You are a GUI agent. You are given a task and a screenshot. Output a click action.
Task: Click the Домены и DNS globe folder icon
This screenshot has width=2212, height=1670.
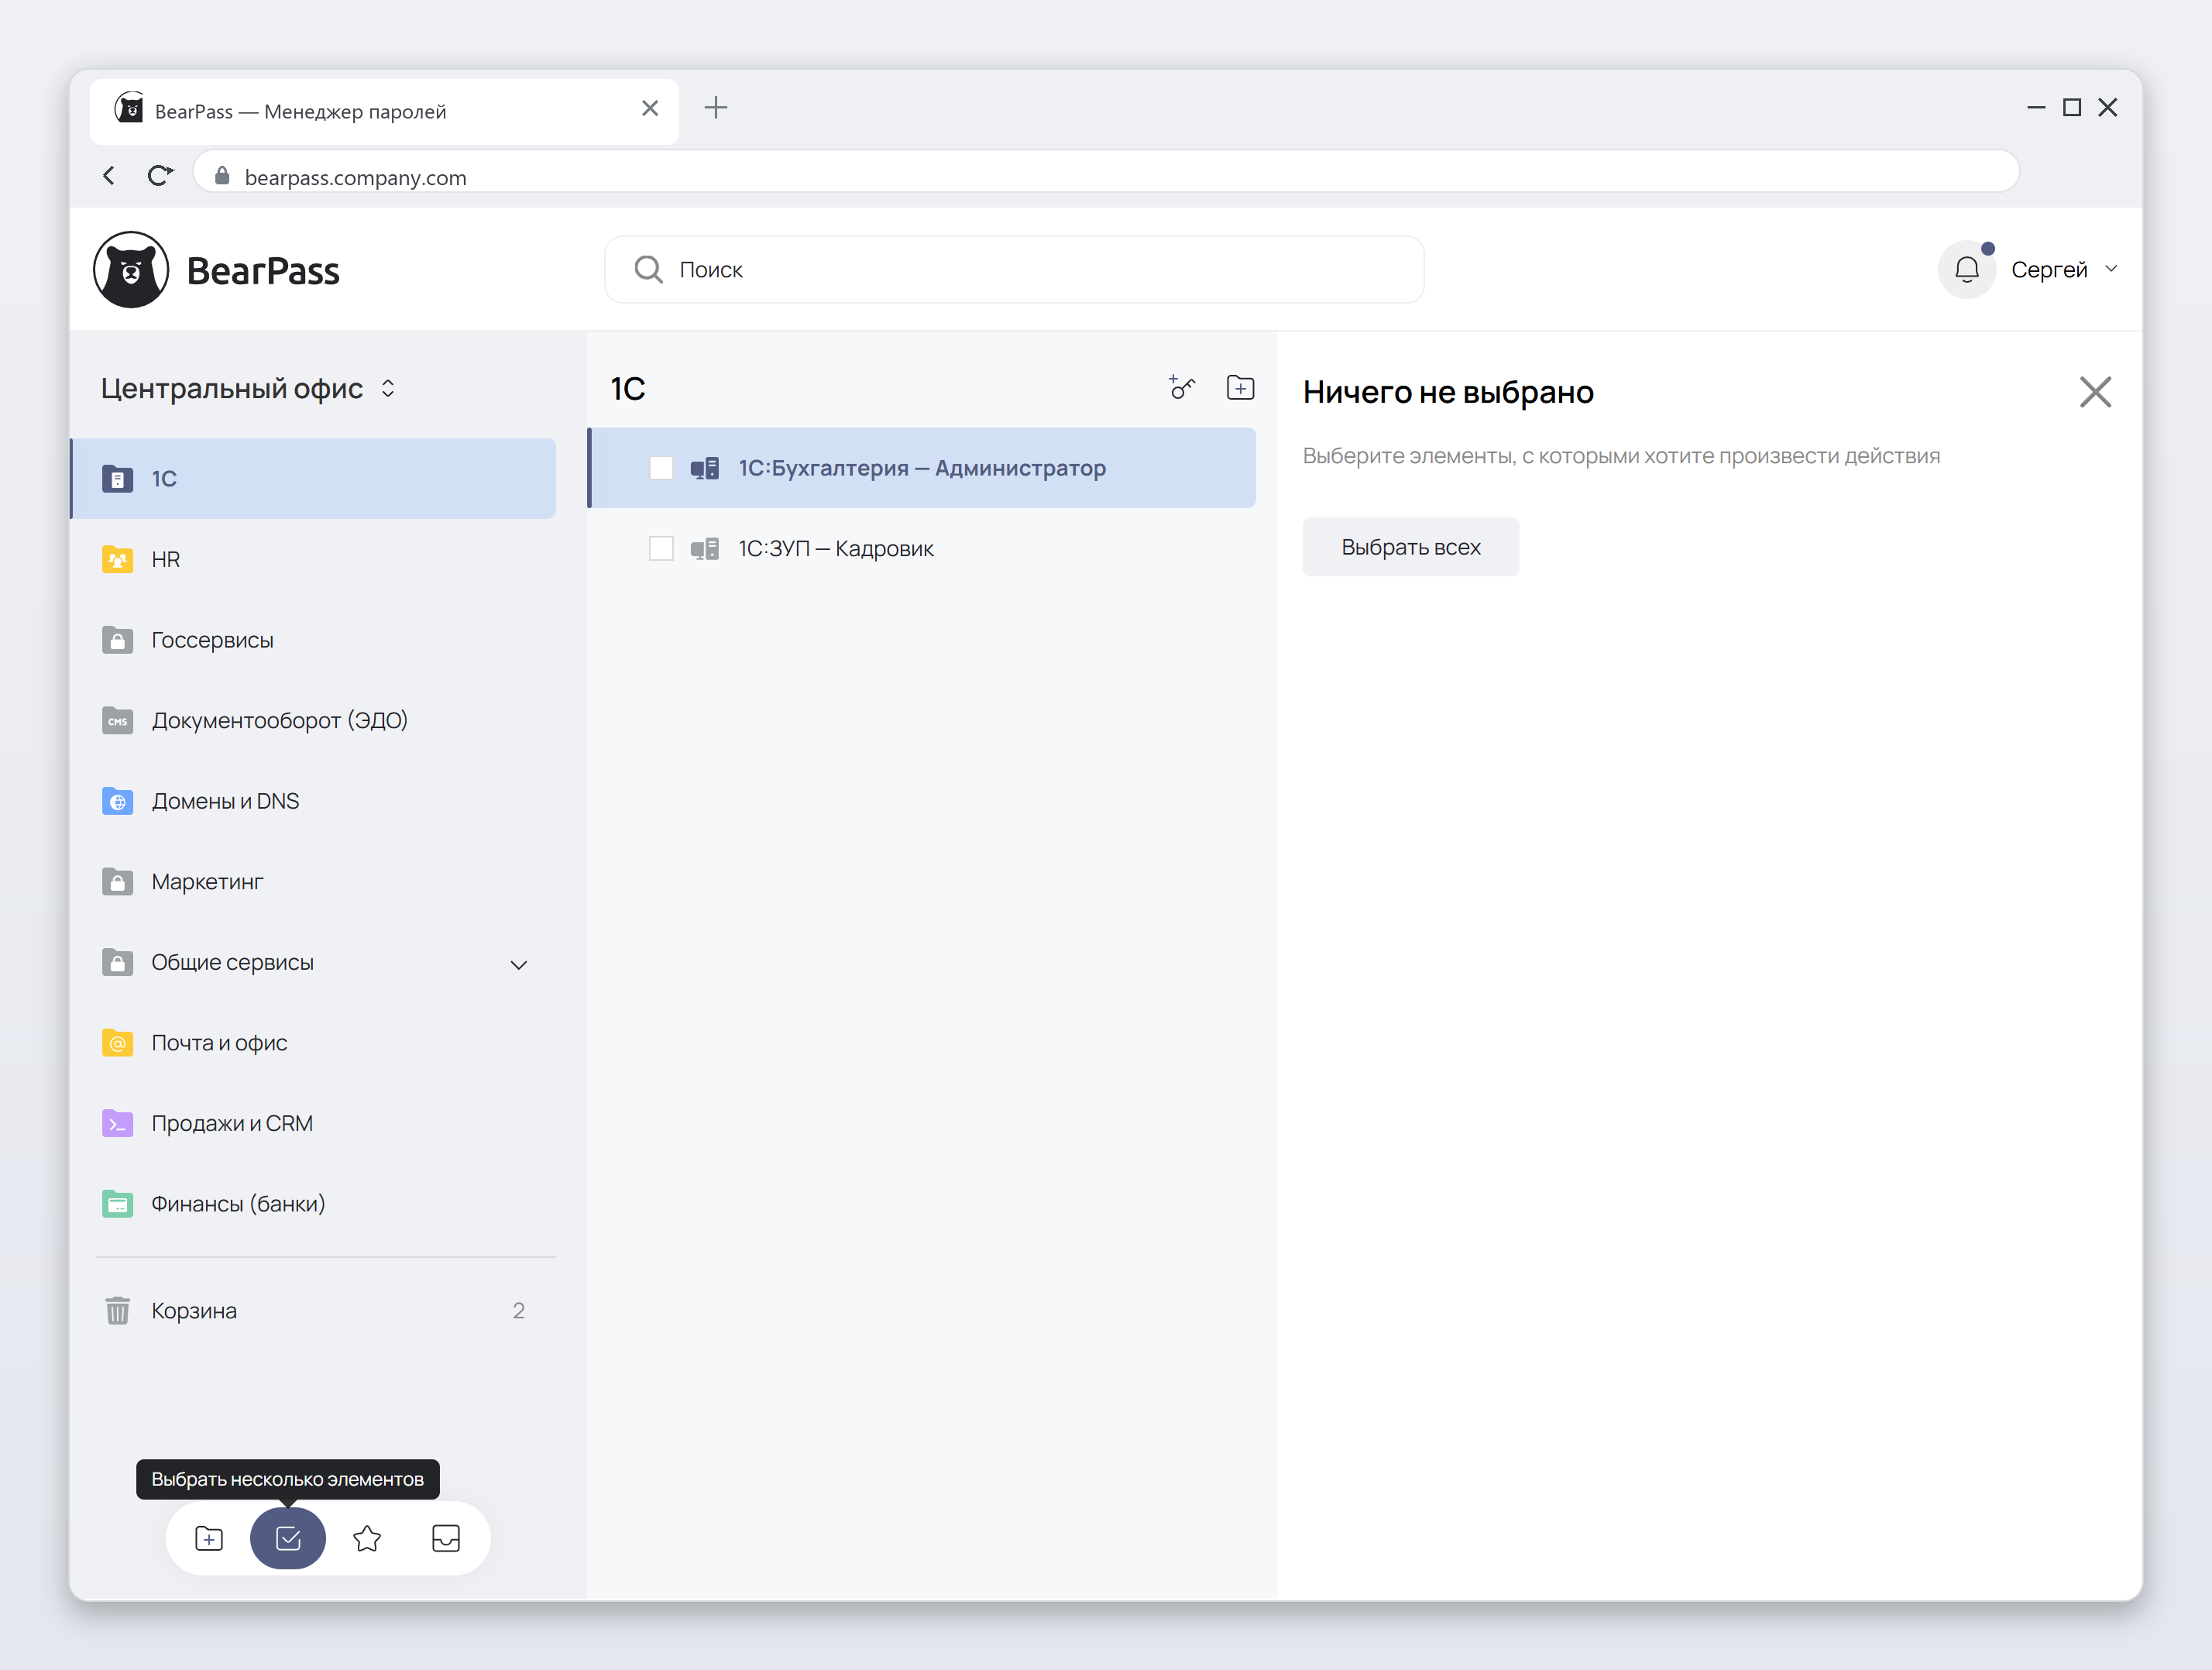[x=118, y=801]
